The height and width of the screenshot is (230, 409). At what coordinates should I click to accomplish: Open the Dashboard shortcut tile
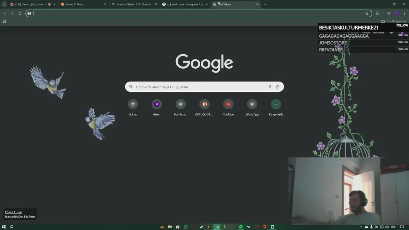[181, 108]
